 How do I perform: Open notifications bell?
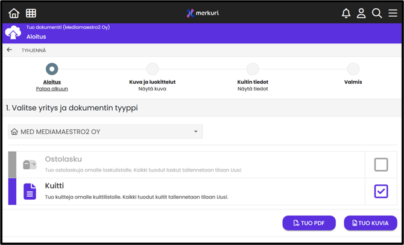coord(346,13)
